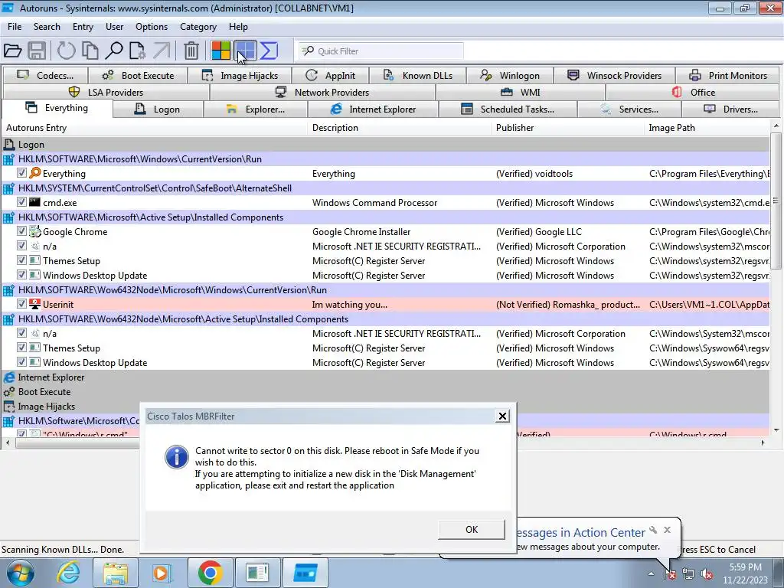Click the cmd.exe icon in the AlternateShell entry
This screenshot has width=784, height=588.
pos(34,202)
